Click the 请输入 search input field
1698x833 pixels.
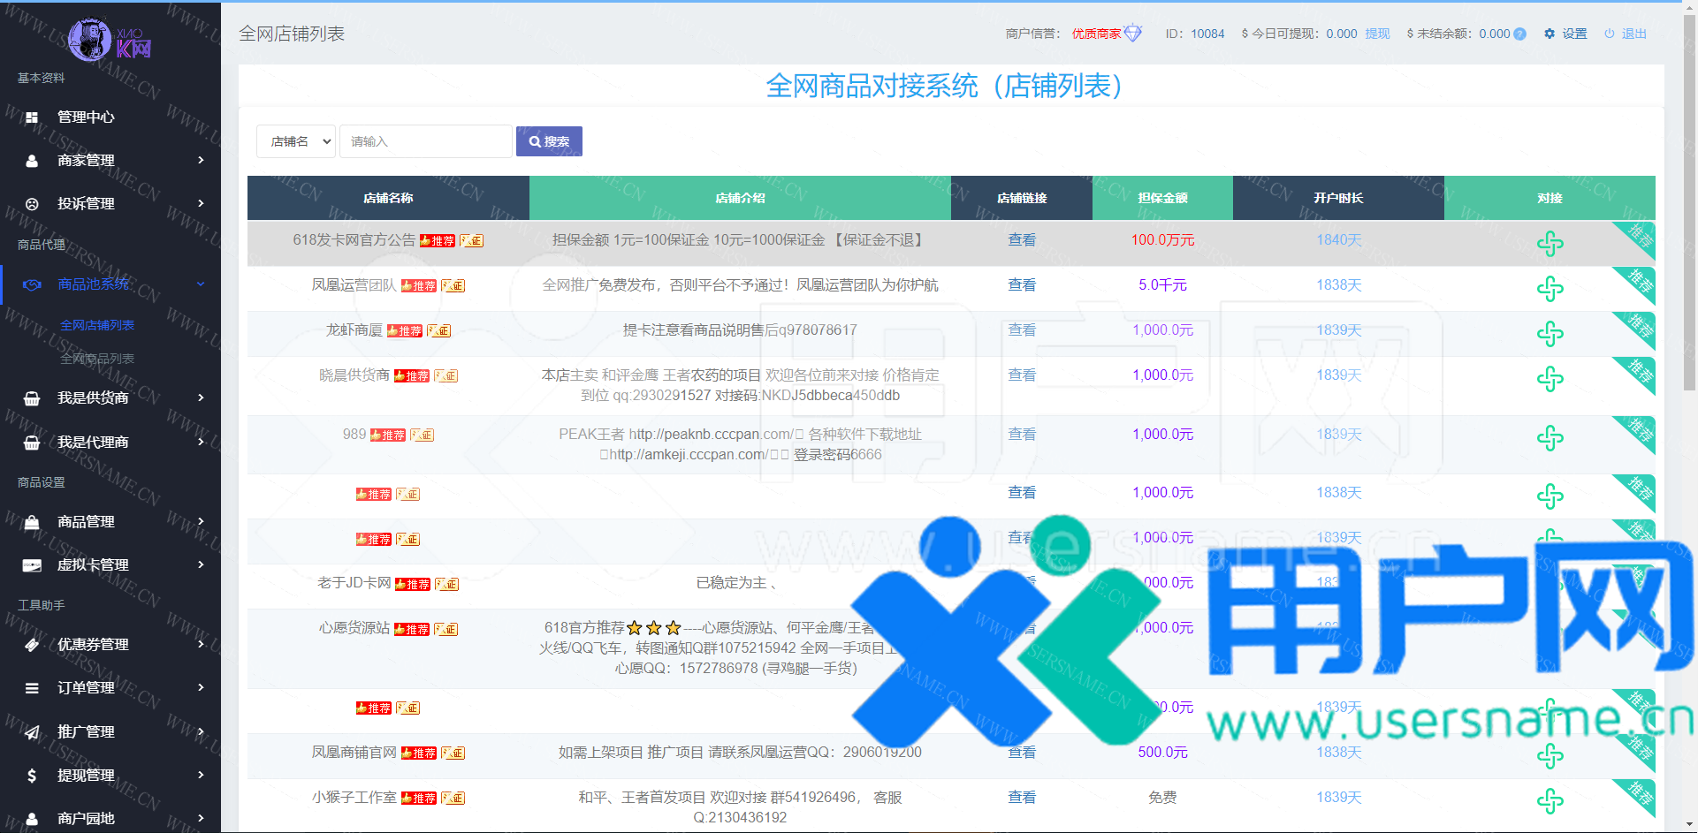tap(425, 141)
